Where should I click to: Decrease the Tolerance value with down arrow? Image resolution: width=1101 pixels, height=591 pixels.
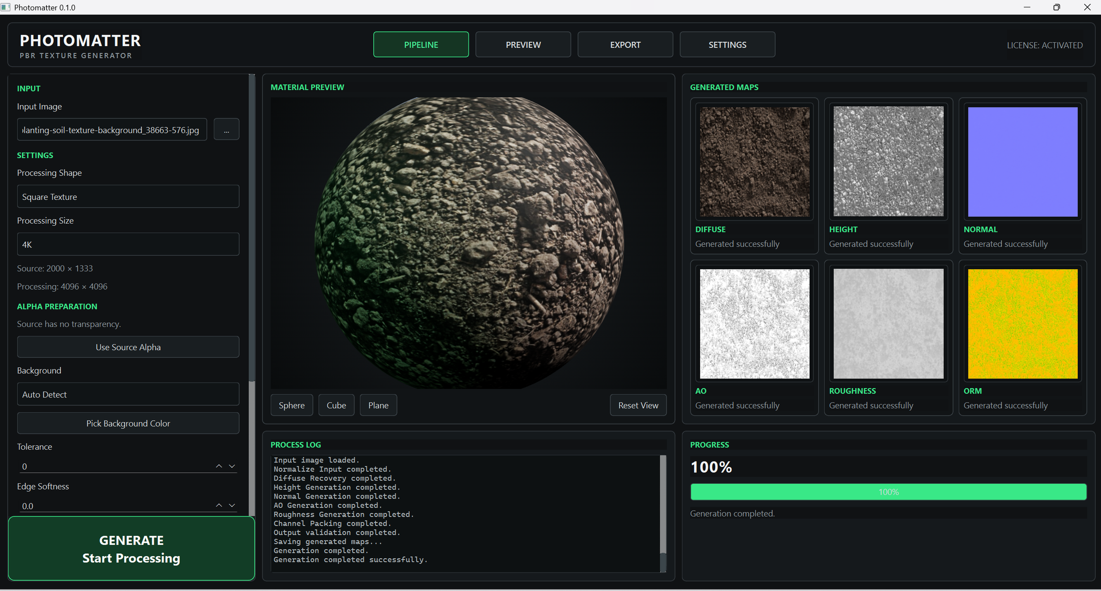(232, 466)
